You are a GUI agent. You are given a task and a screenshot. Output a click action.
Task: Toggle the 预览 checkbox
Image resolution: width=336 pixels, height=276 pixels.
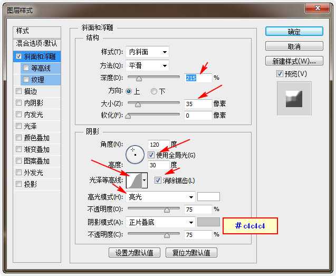pyautogui.click(x=280, y=74)
